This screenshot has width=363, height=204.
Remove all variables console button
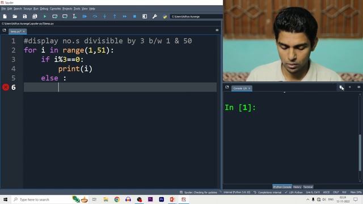click(x=341, y=87)
